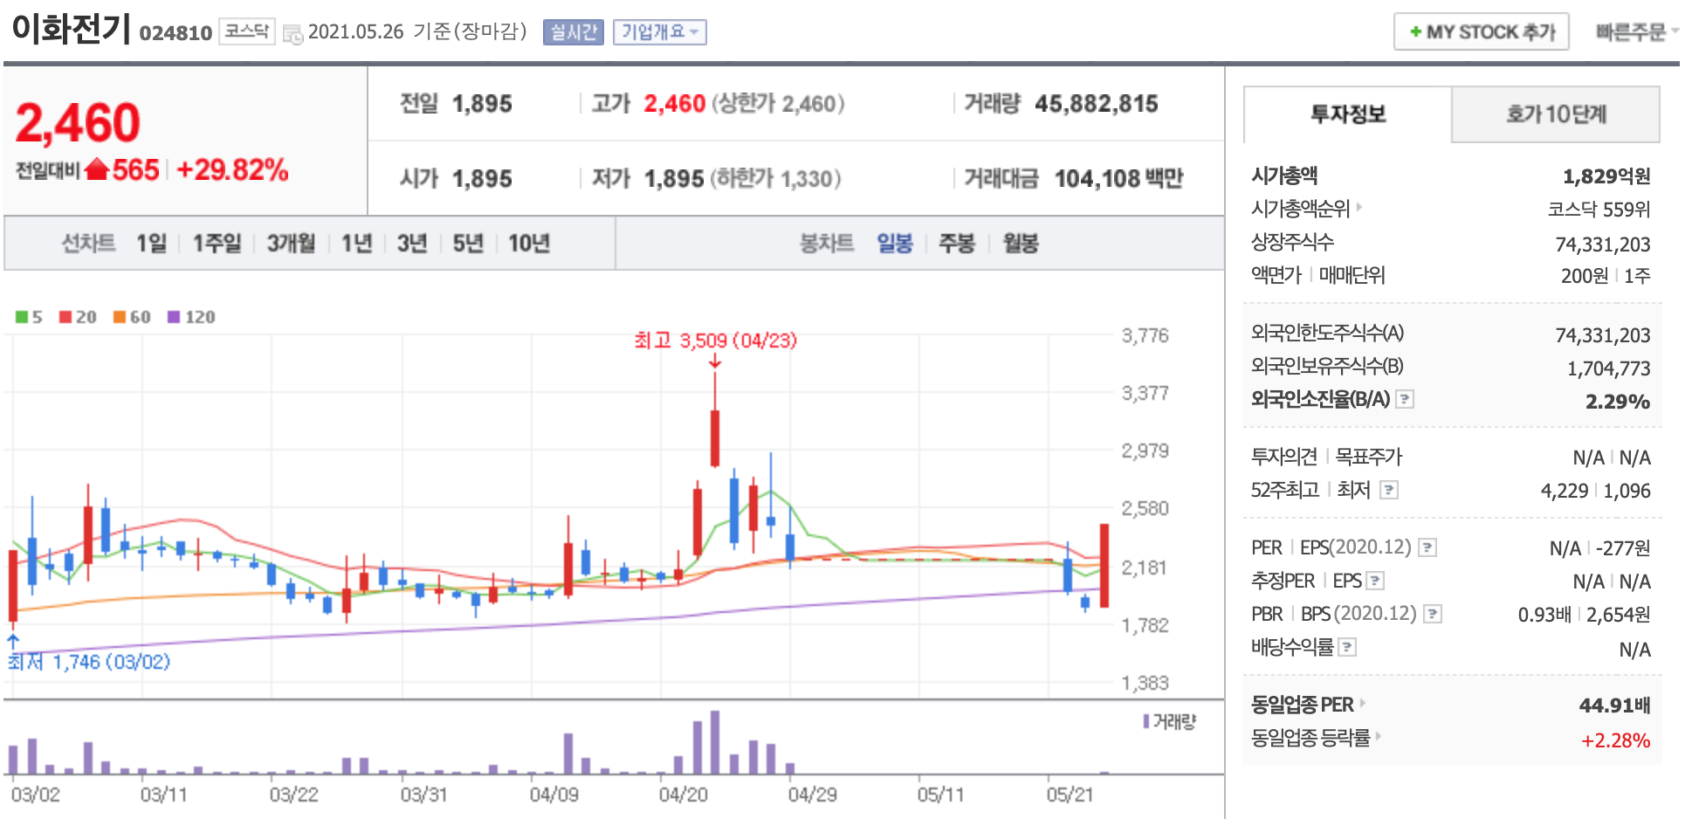Viewport: 1692px width, 819px height.
Task: Expand 동일업종 PER arrow link
Action: (1362, 703)
